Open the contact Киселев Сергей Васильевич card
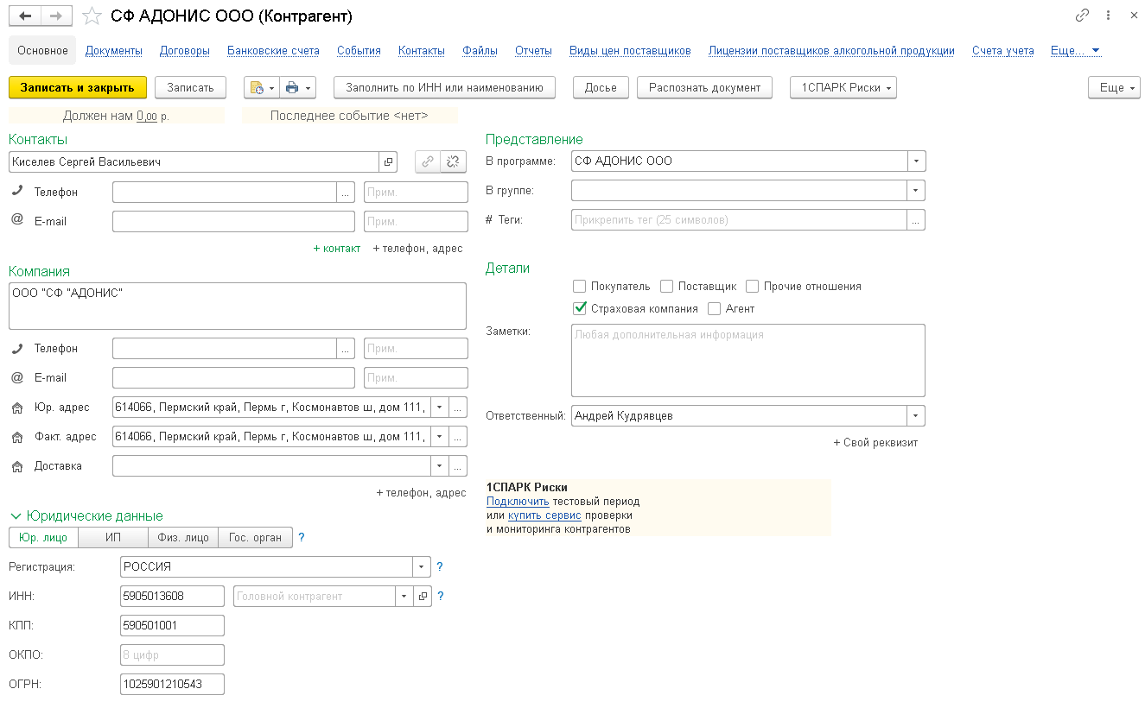The width and height of the screenshot is (1145, 708). tap(388, 162)
